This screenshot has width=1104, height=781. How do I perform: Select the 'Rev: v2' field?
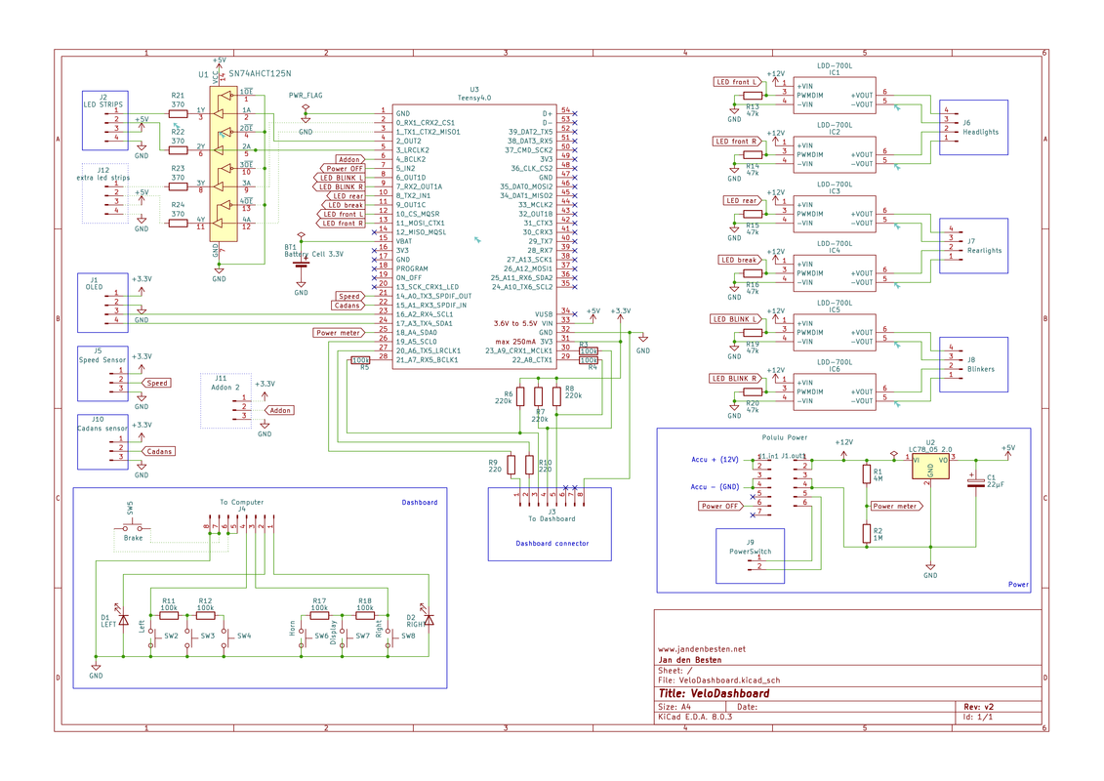979,707
